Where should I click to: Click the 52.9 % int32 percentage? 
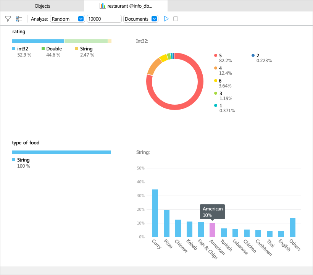[24, 55]
